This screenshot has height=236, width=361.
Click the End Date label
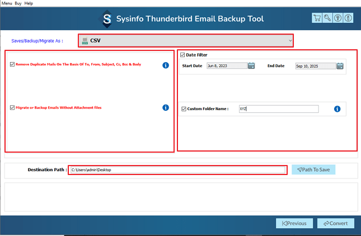pyautogui.click(x=276, y=66)
